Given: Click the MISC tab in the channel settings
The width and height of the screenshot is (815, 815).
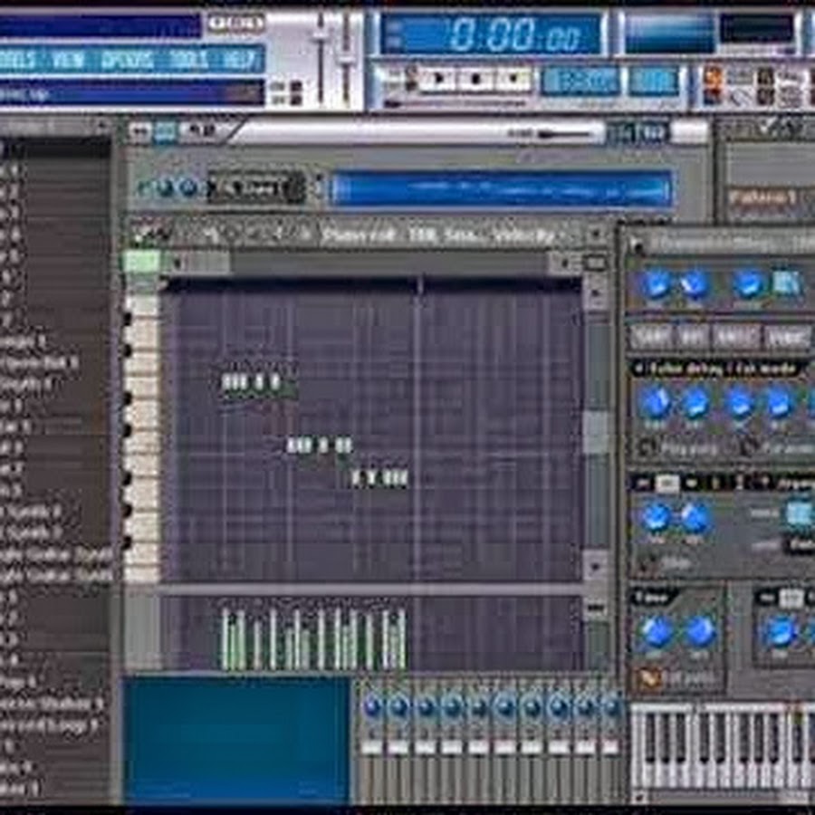Looking at the screenshot, I should [x=735, y=337].
